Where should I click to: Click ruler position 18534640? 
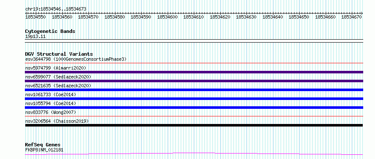tap(273, 17)
